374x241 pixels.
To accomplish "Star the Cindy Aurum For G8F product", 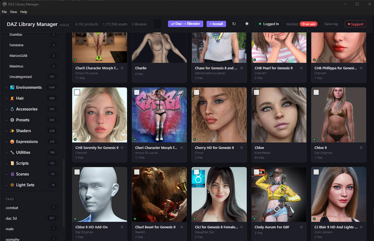I will click(301, 227).
